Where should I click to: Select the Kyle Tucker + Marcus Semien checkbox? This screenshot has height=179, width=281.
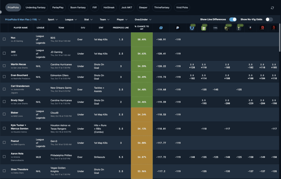point(4,128)
